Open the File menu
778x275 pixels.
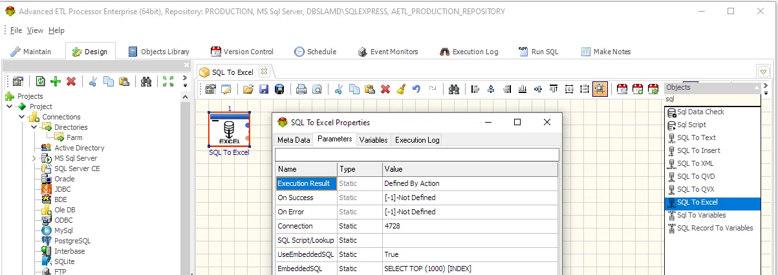16,30
